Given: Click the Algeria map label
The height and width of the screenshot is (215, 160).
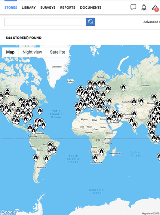Looking at the screenshot, I should 84,119.
